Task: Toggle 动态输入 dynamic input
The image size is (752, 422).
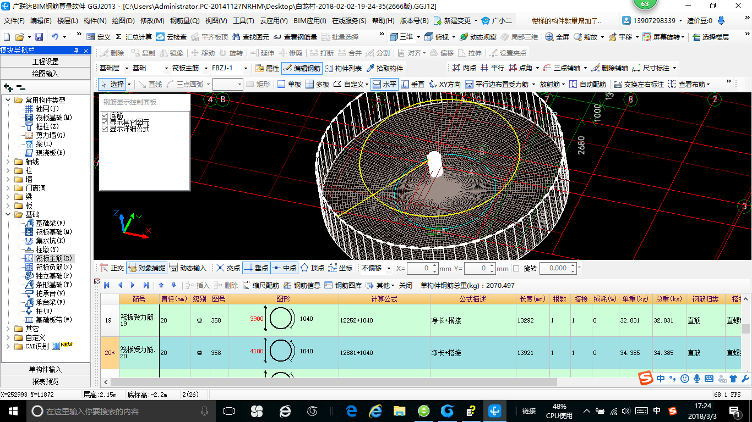Action: [x=188, y=268]
